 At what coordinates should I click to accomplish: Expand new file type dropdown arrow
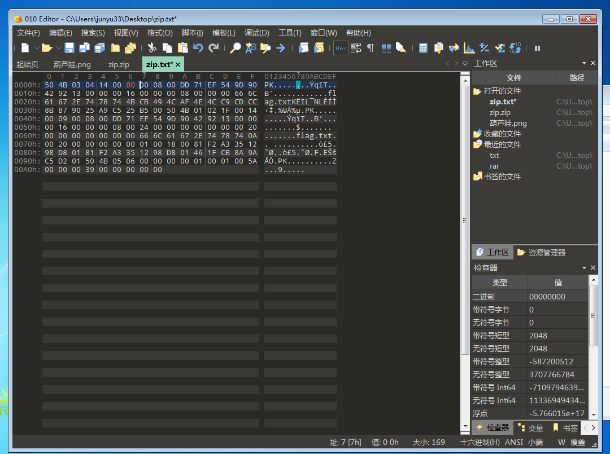[37, 48]
